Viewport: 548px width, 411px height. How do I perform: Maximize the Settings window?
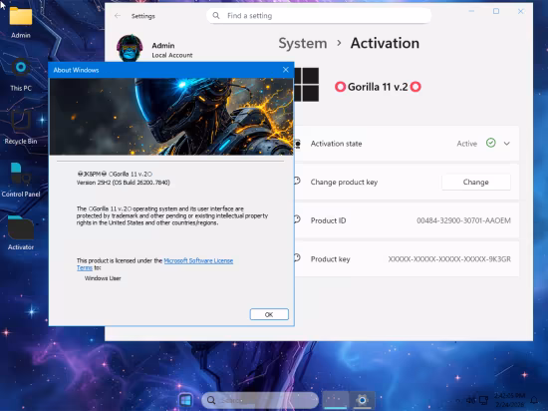[x=496, y=11]
